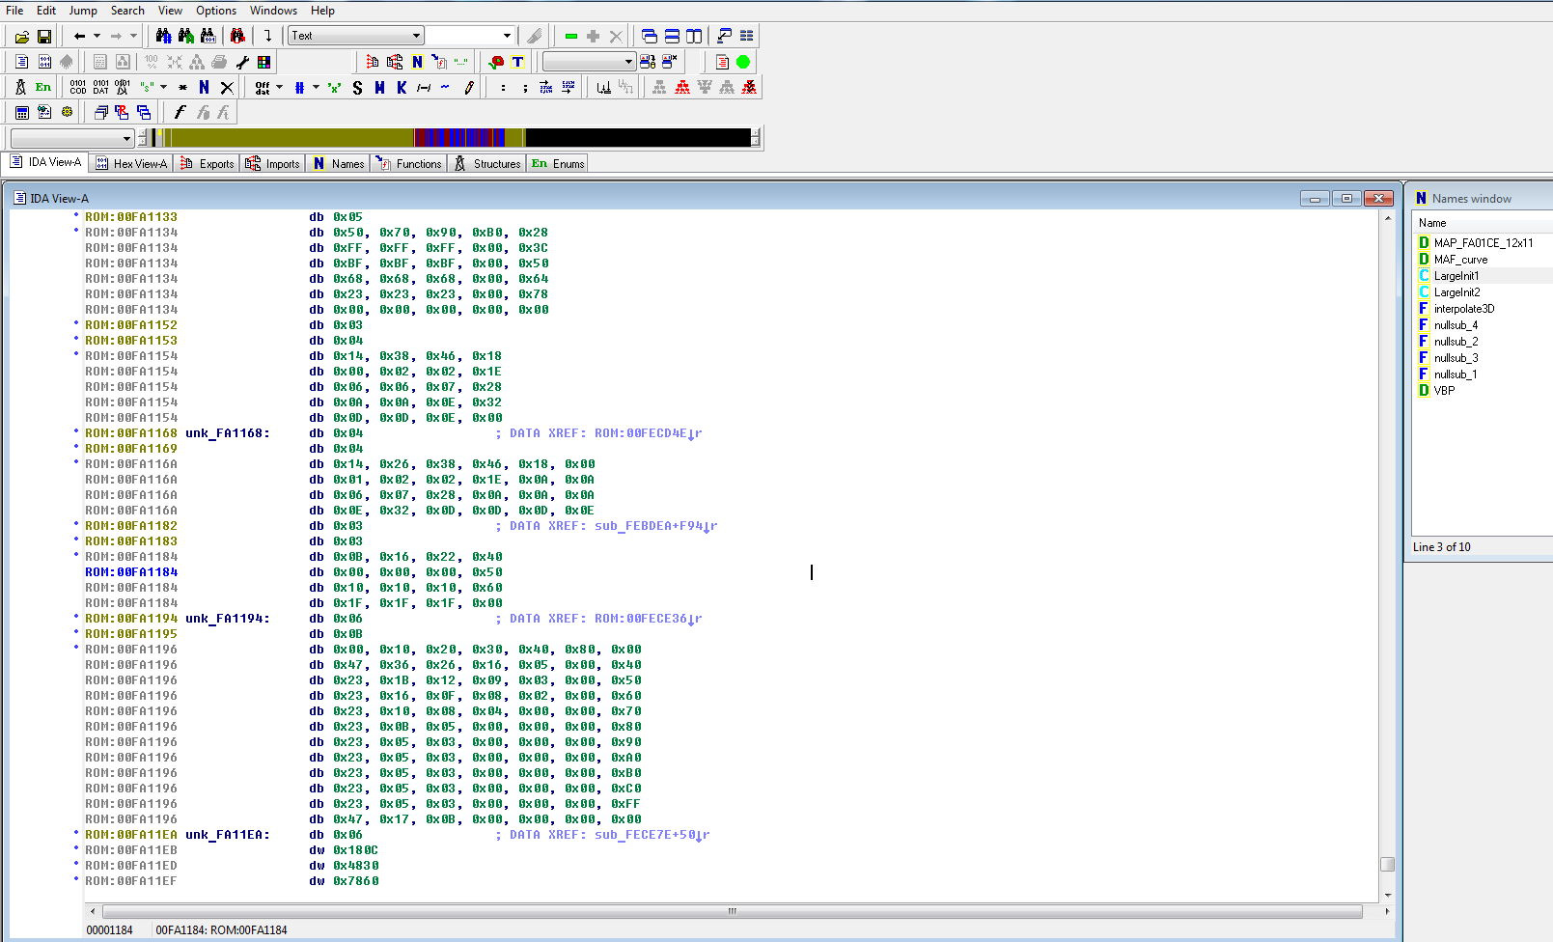Click the colorful palette grid icon

[x=263, y=62]
